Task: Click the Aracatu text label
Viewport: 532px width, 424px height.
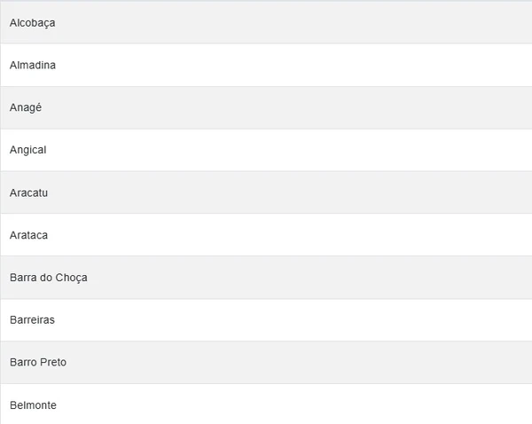Action: coord(28,192)
